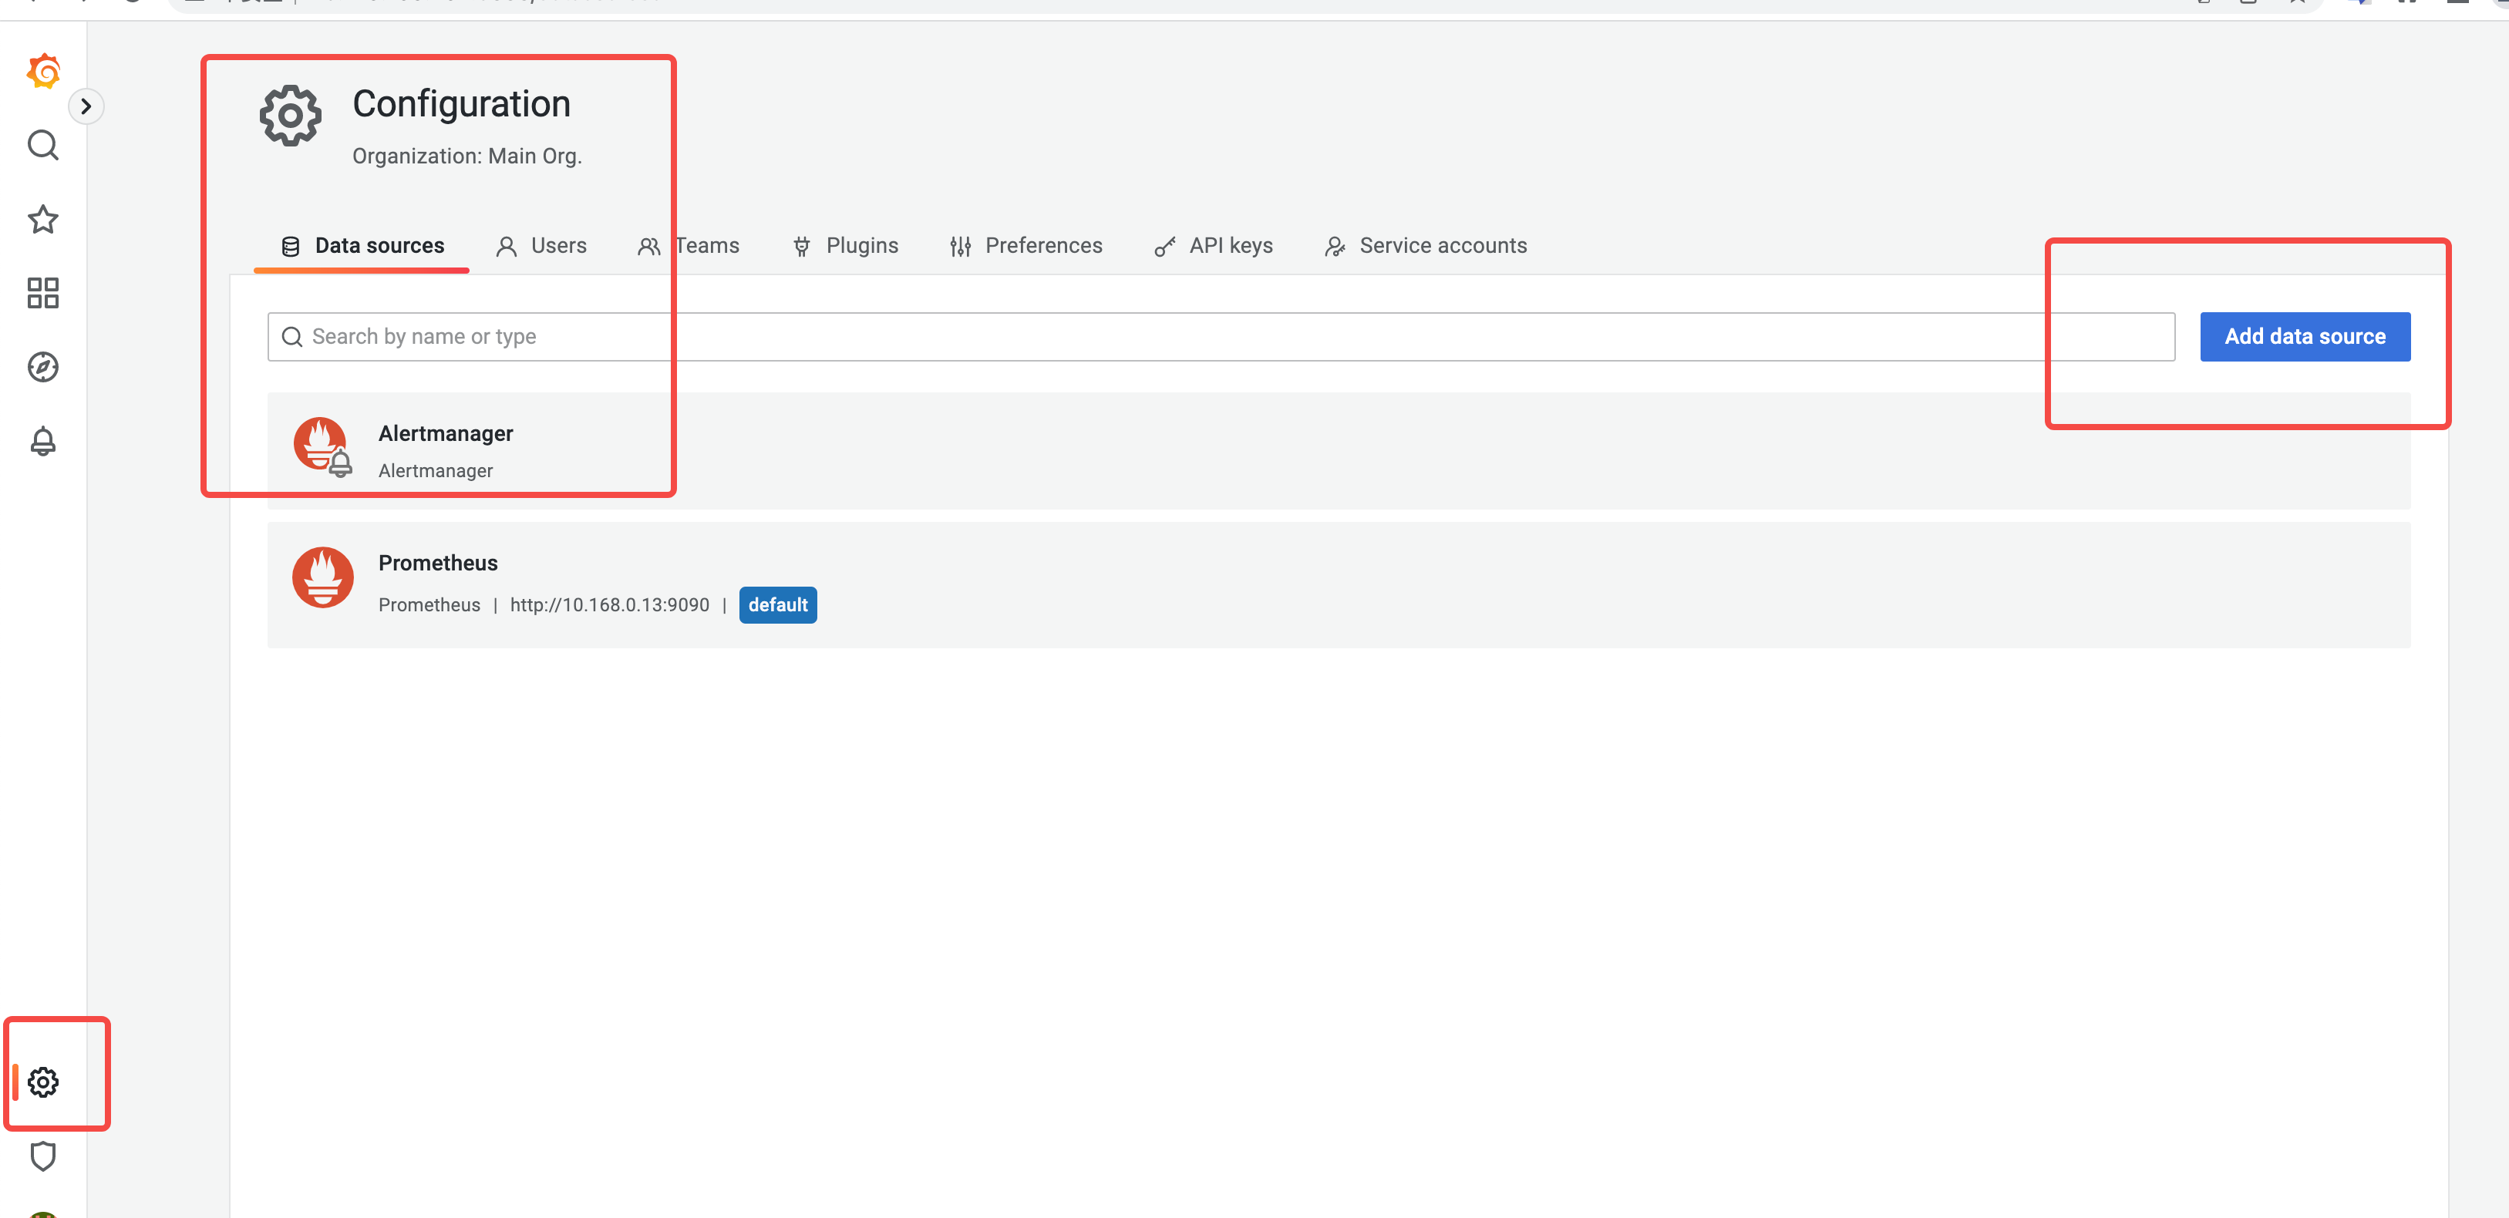Open Starred dashboards star icon
This screenshot has height=1218, width=2509.
pyautogui.click(x=43, y=219)
